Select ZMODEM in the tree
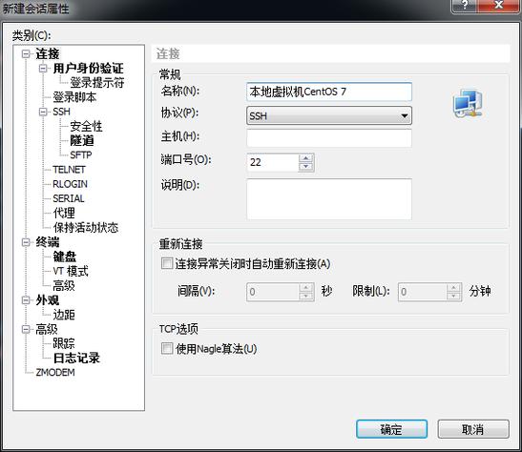This screenshot has width=522, height=452. pos(55,373)
